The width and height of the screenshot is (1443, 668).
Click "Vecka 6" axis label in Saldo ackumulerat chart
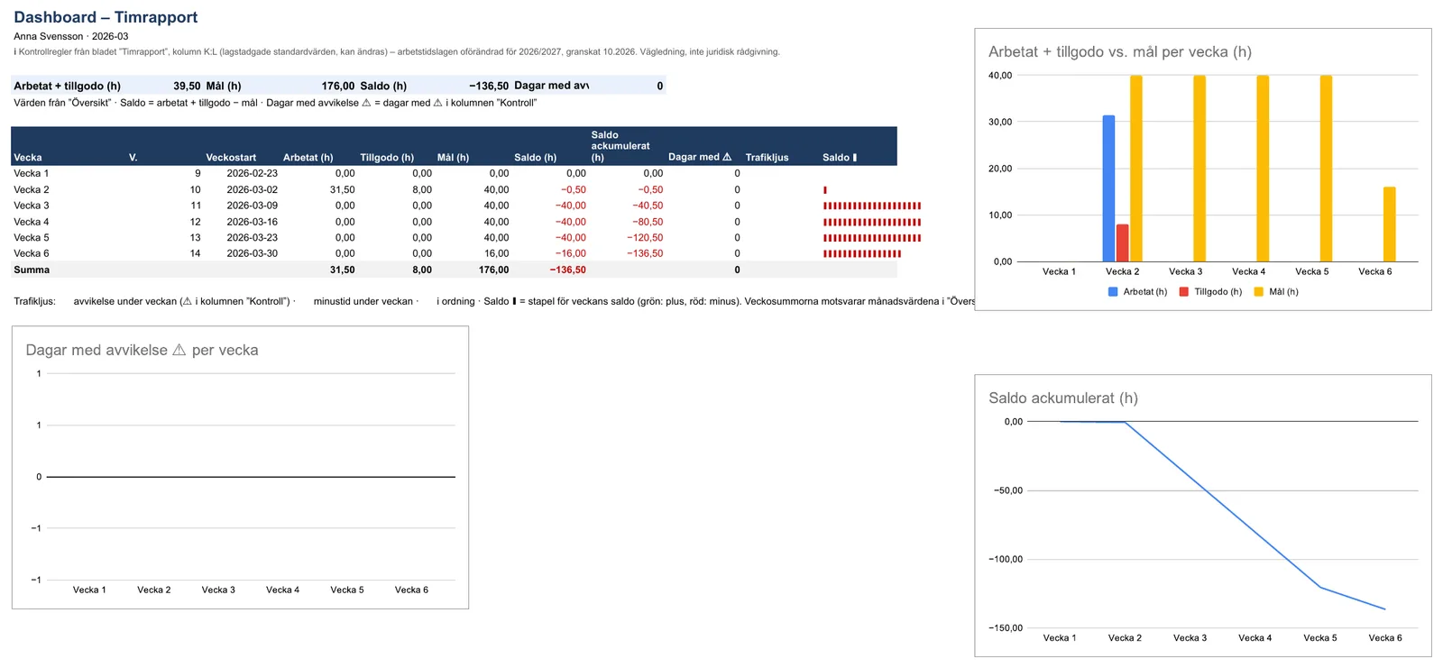[x=1385, y=638]
